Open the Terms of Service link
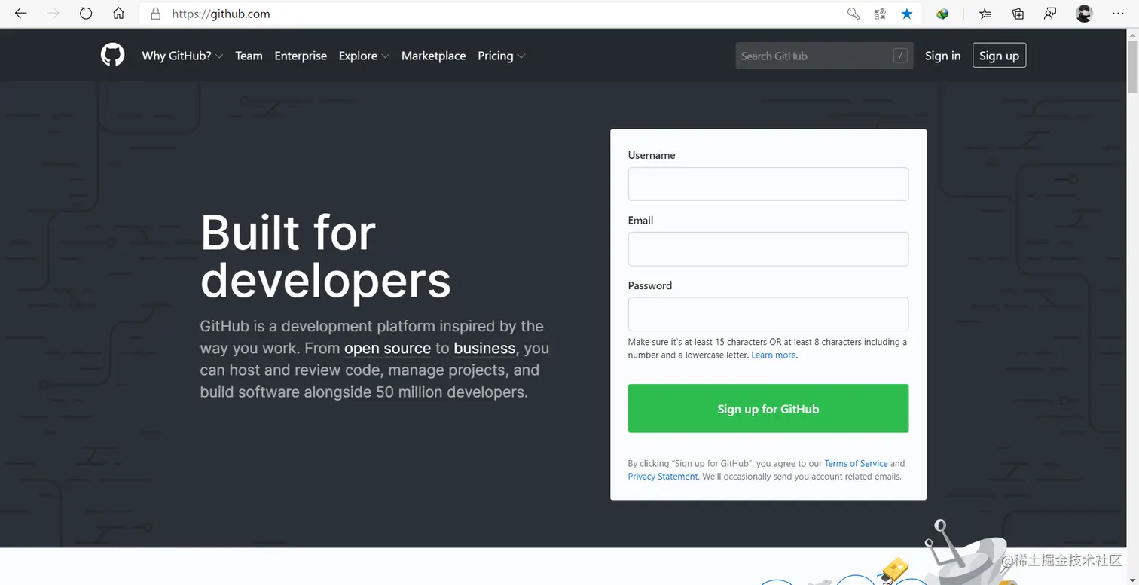The width and height of the screenshot is (1139, 585). coord(856,464)
